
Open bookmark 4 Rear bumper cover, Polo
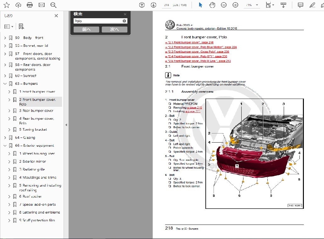[36, 121]
